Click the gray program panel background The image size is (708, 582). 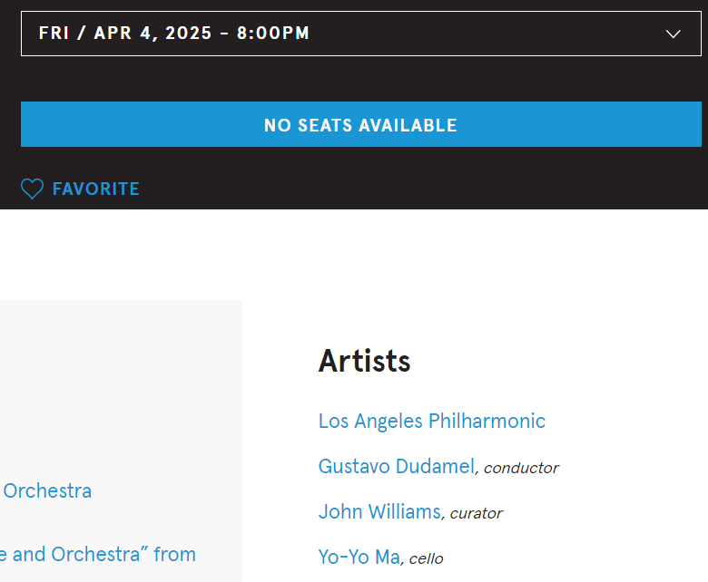coord(121,388)
